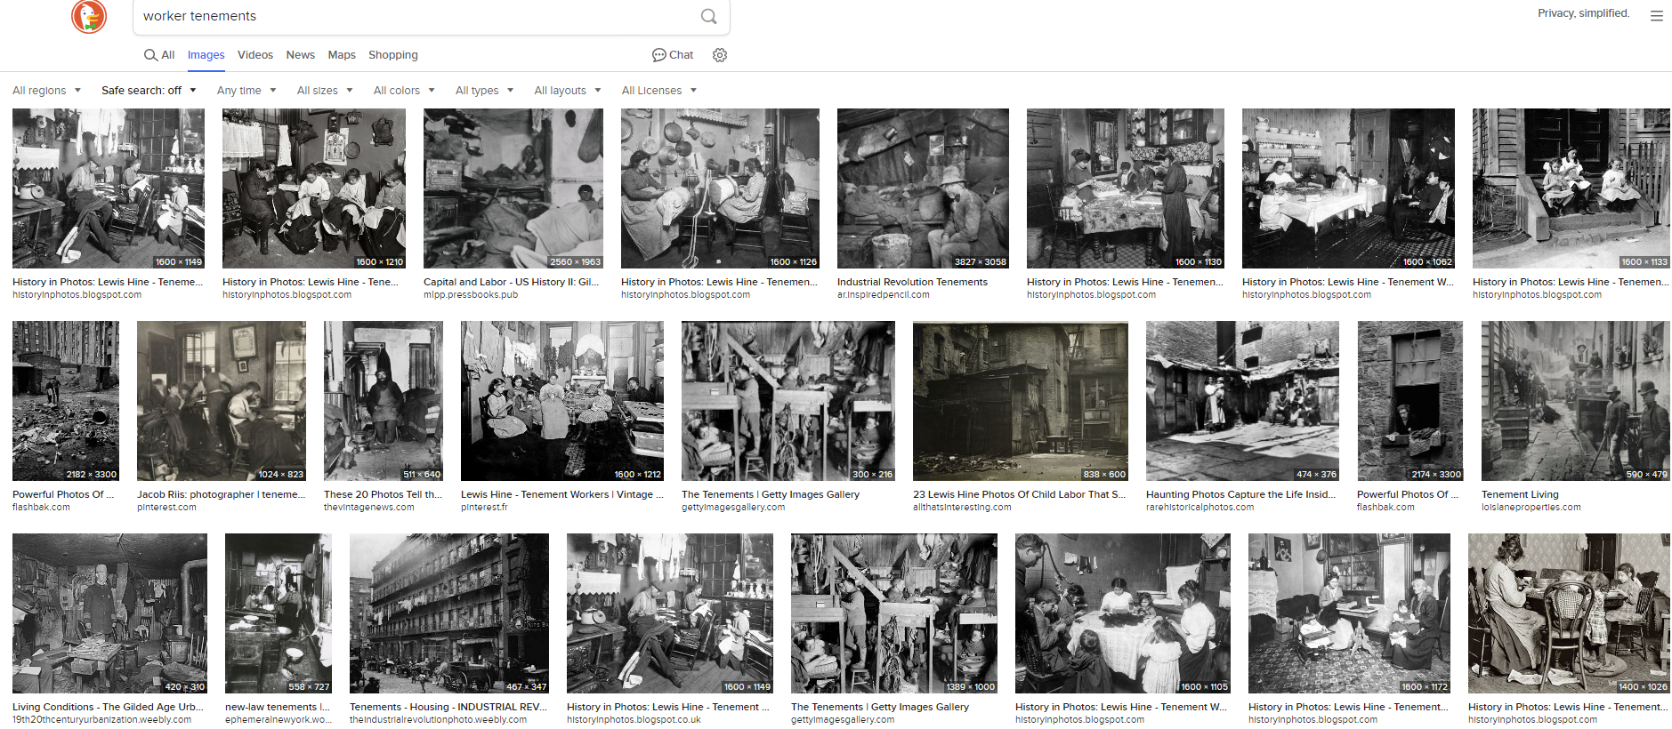Click the source text "rarehistoricalphotos.com"

(x=1199, y=508)
